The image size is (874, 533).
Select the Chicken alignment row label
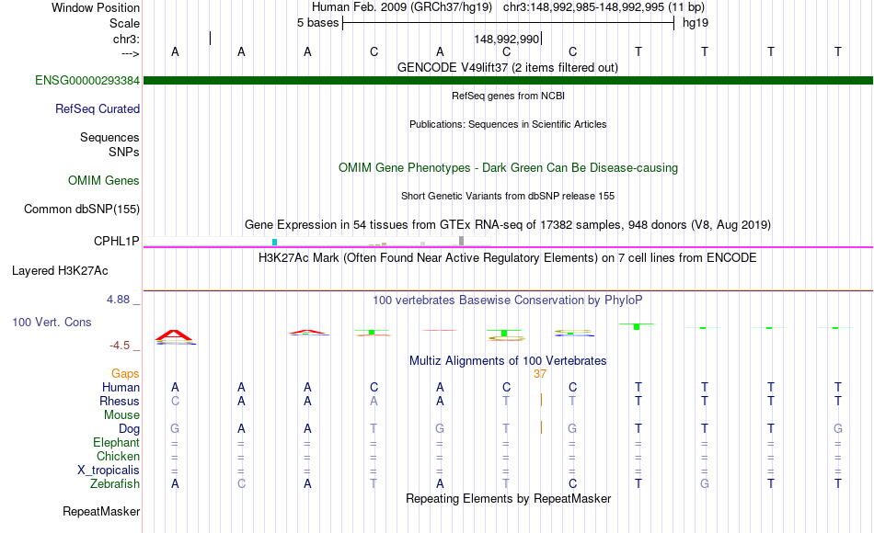point(118,456)
